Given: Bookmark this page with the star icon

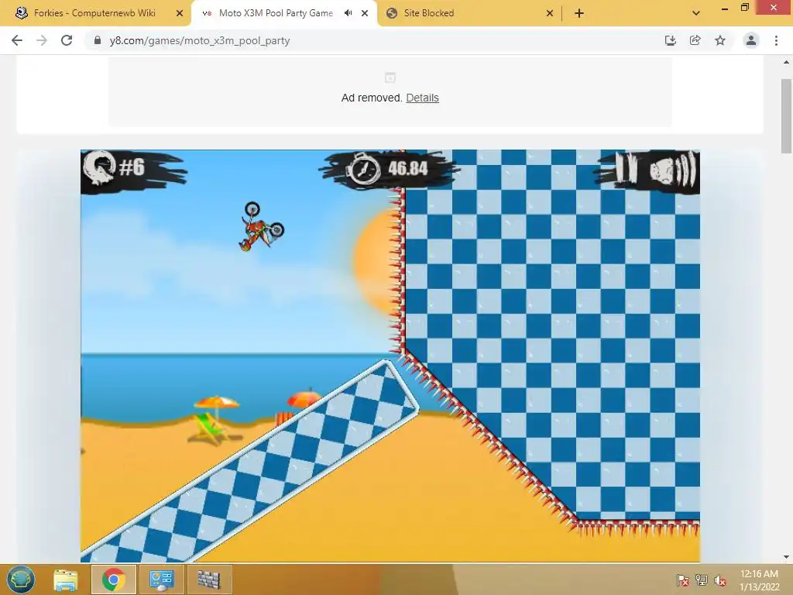Looking at the screenshot, I should 720,40.
